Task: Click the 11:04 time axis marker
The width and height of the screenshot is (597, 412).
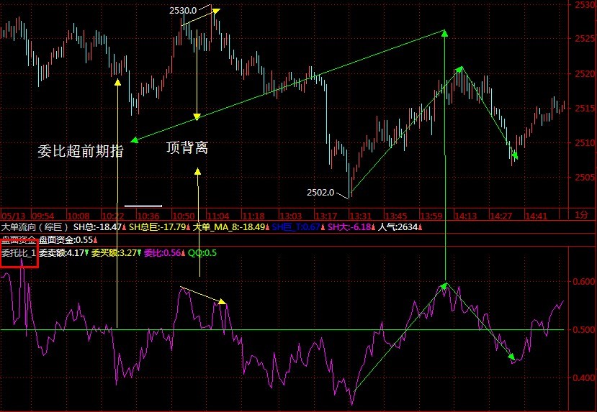Action: click(x=217, y=215)
